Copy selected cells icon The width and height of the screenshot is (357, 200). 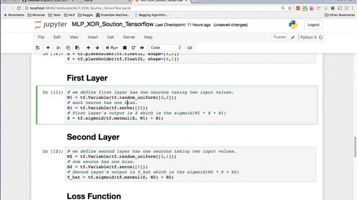68,48
